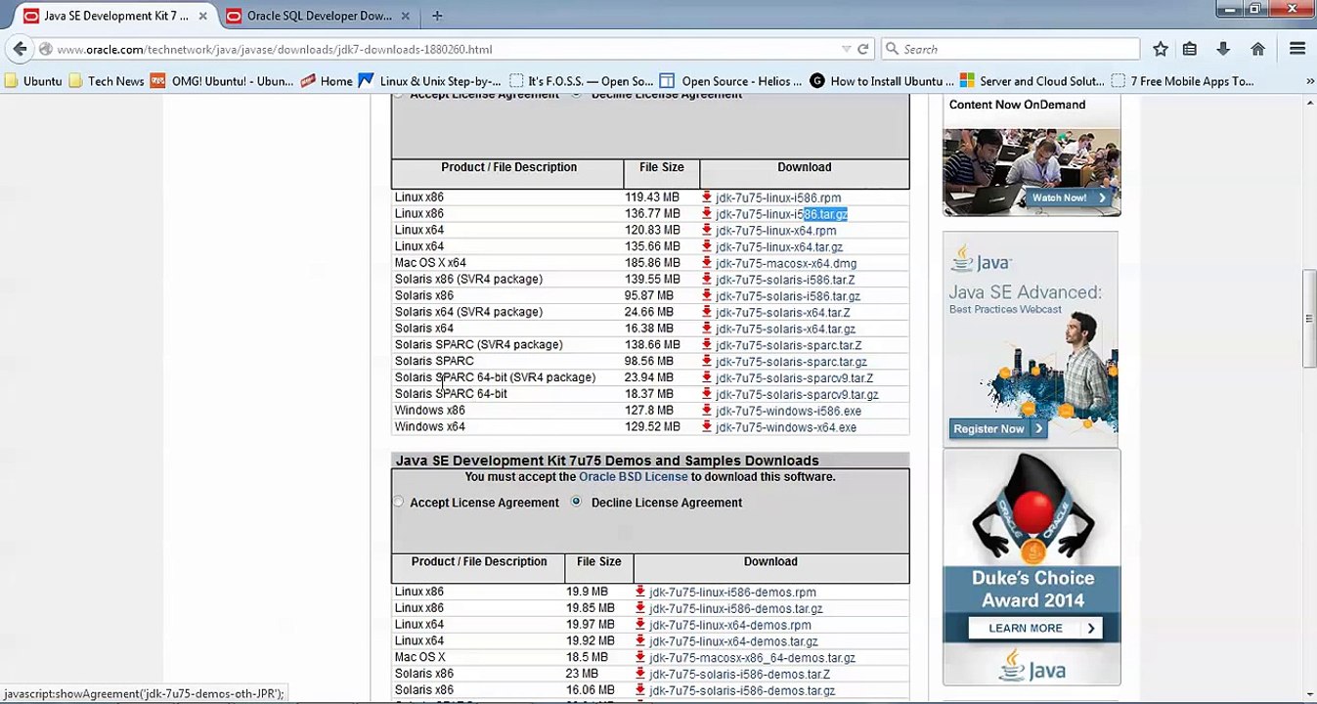Open the Content Now OnDemand thumbnail
This screenshot has width=1317, height=704.
pyautogui.click(x=1032, y=172)
